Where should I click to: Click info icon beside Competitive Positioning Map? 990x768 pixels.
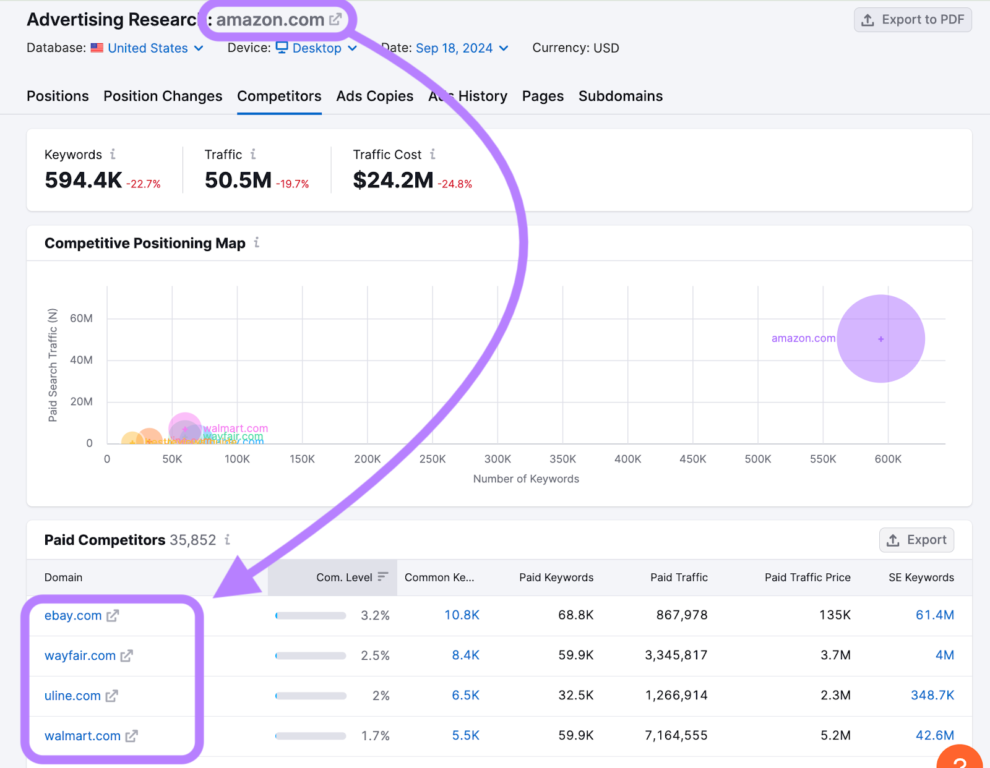pos(256,242)
